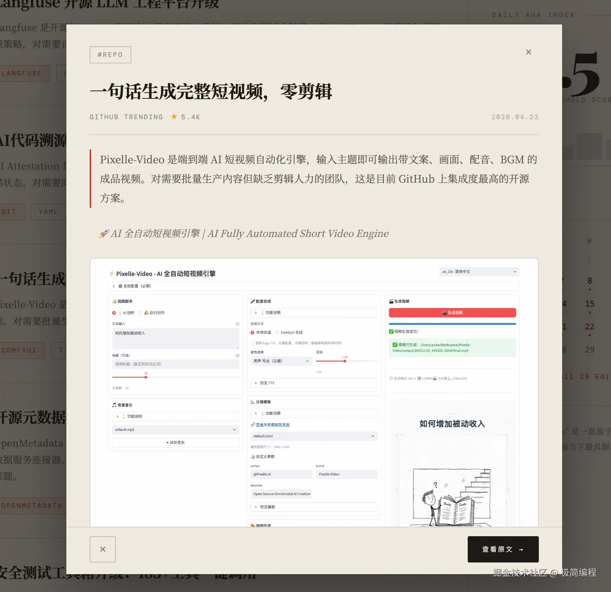
Task: Select the AI 创作 radio option
Action: [113, 312]
